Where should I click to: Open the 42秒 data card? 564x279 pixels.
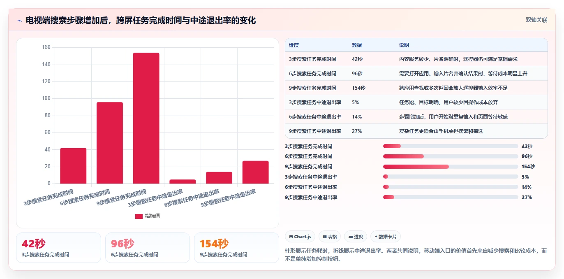tap(58, 248)
